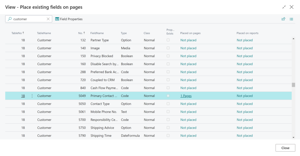Image resolution: width=300 pixels, height=156 pixels.
Task: Open the Placed on pages column header
Action: coord(190,33)
